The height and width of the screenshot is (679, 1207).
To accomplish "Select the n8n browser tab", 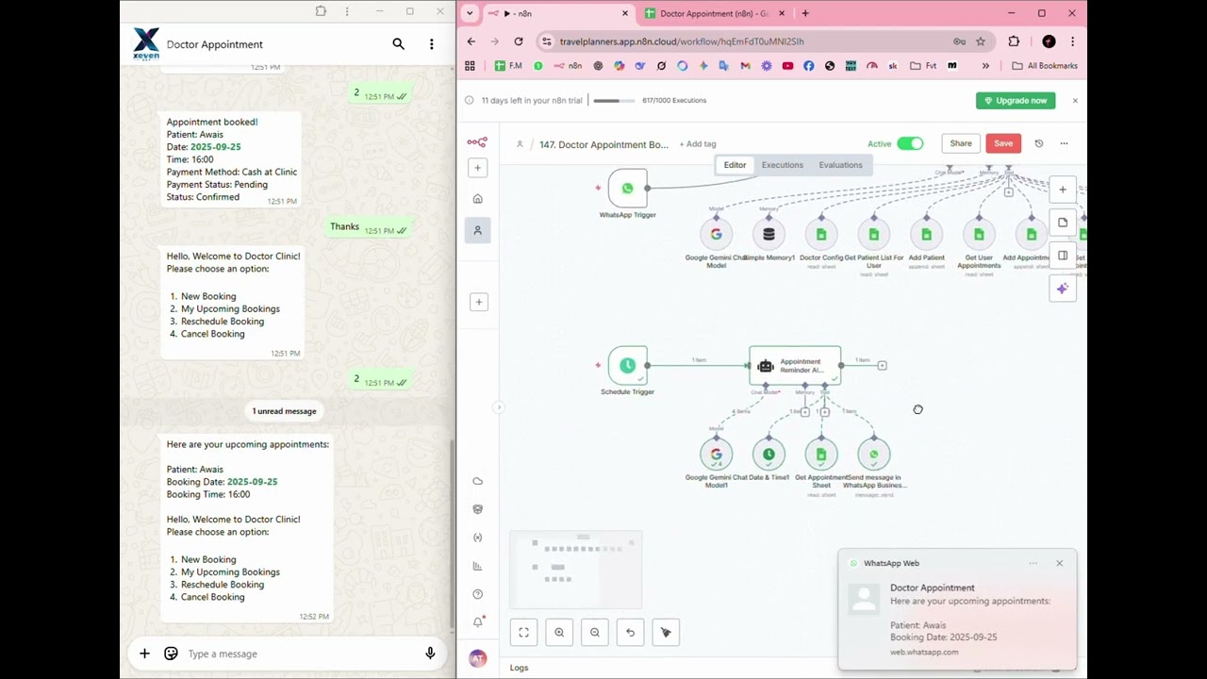I will tap(556, 13).
